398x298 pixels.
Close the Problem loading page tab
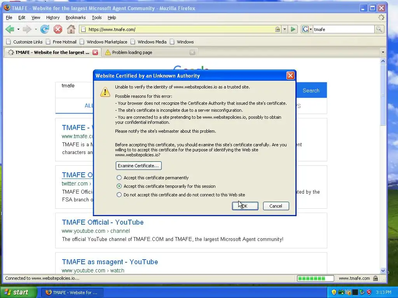[x=192, y=52]
